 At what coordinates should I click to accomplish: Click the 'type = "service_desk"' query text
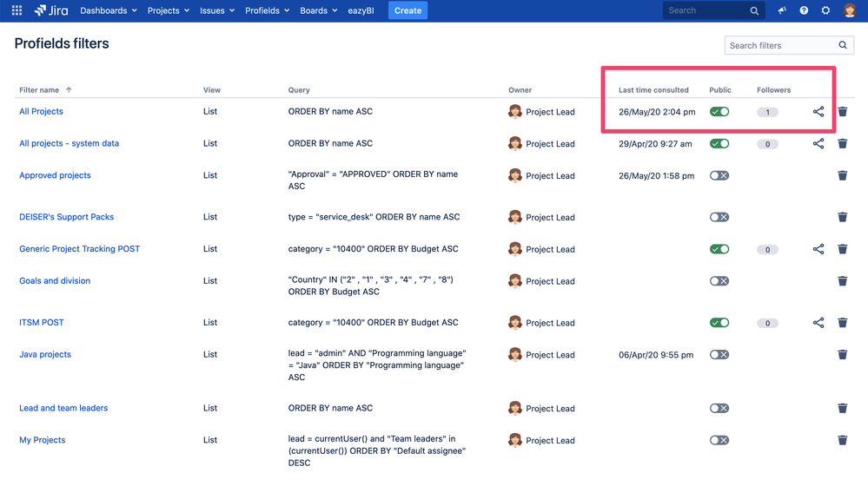(374, 217)
